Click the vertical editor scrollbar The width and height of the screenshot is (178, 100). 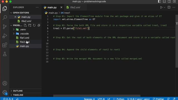[x=177, y=41]
